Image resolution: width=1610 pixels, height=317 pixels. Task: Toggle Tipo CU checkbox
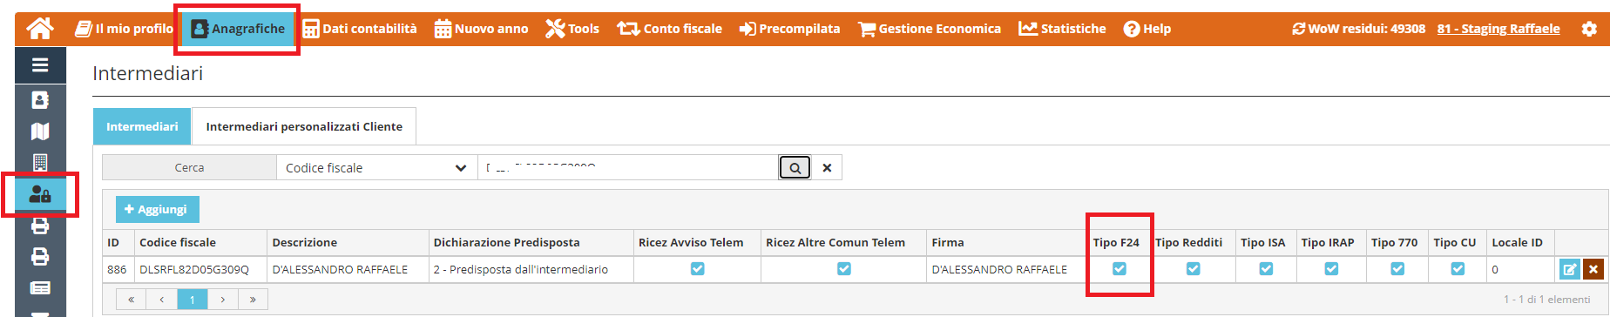(x=1458, y=269)
